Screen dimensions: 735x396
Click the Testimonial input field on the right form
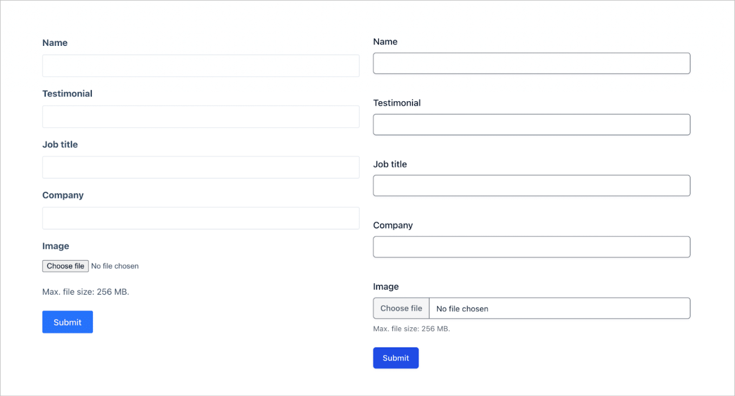click(x=531, y=124)
